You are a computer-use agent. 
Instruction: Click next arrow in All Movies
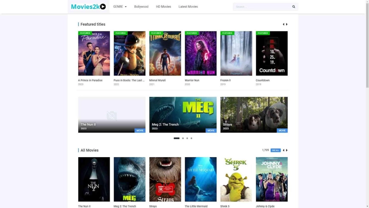pyautogui.click(x=287, y=150)
